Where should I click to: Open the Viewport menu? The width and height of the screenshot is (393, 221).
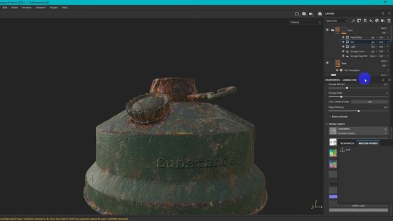tap(41, 7)
